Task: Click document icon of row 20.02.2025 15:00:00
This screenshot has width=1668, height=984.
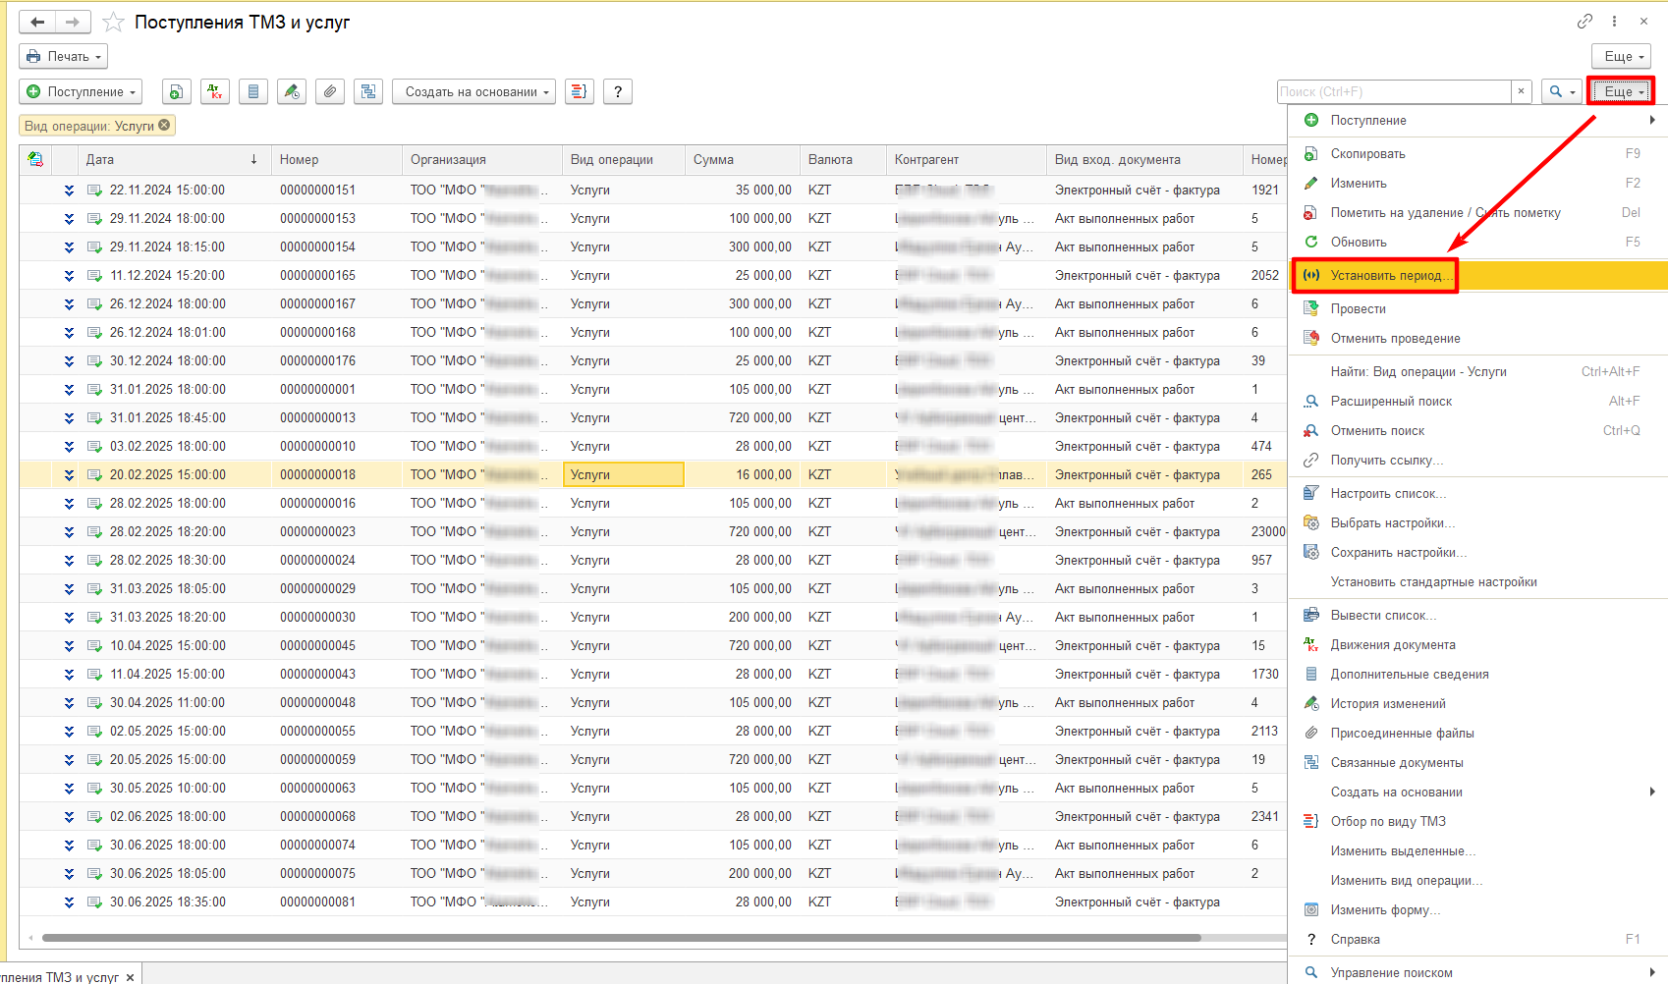Action: tap(94, 474)
